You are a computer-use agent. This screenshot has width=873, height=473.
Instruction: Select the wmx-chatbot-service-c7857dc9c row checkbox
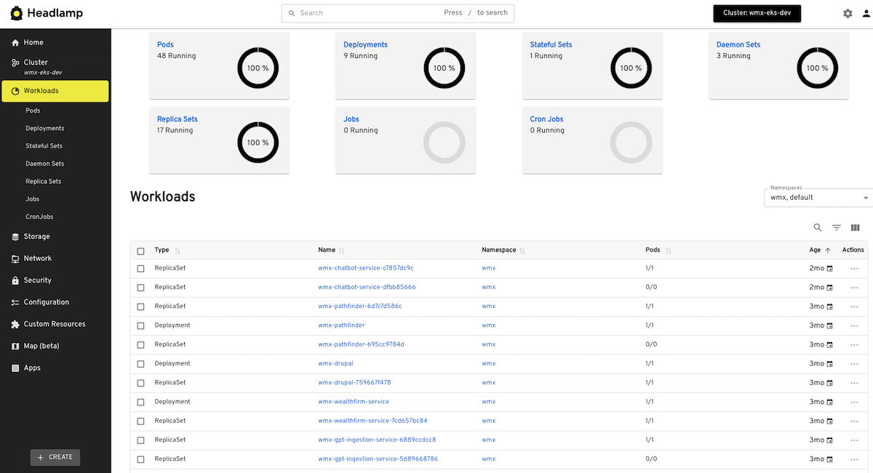click(140, 268)
